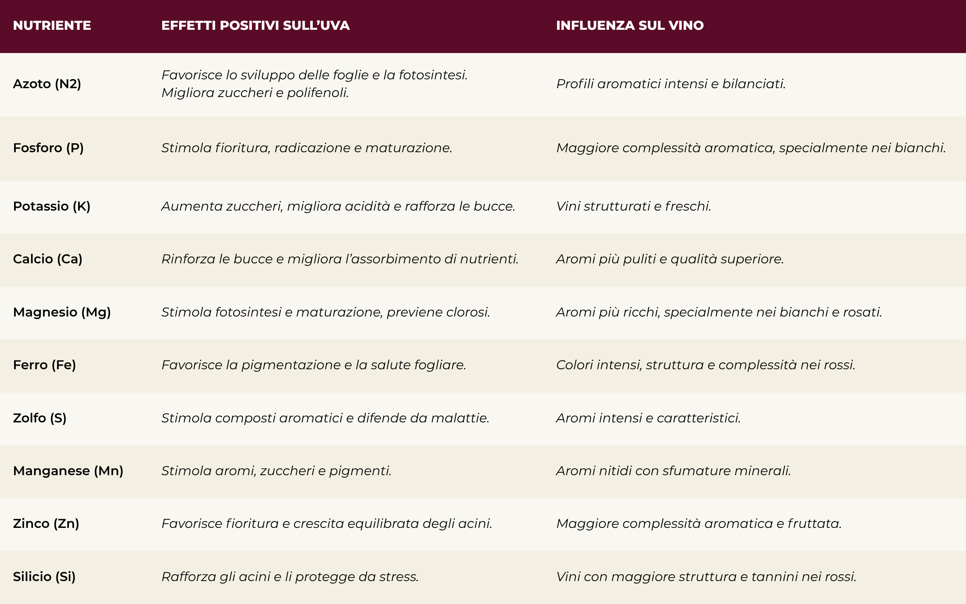
Task: Select the Potassio (K) row label
Action: tap(52, 206)
